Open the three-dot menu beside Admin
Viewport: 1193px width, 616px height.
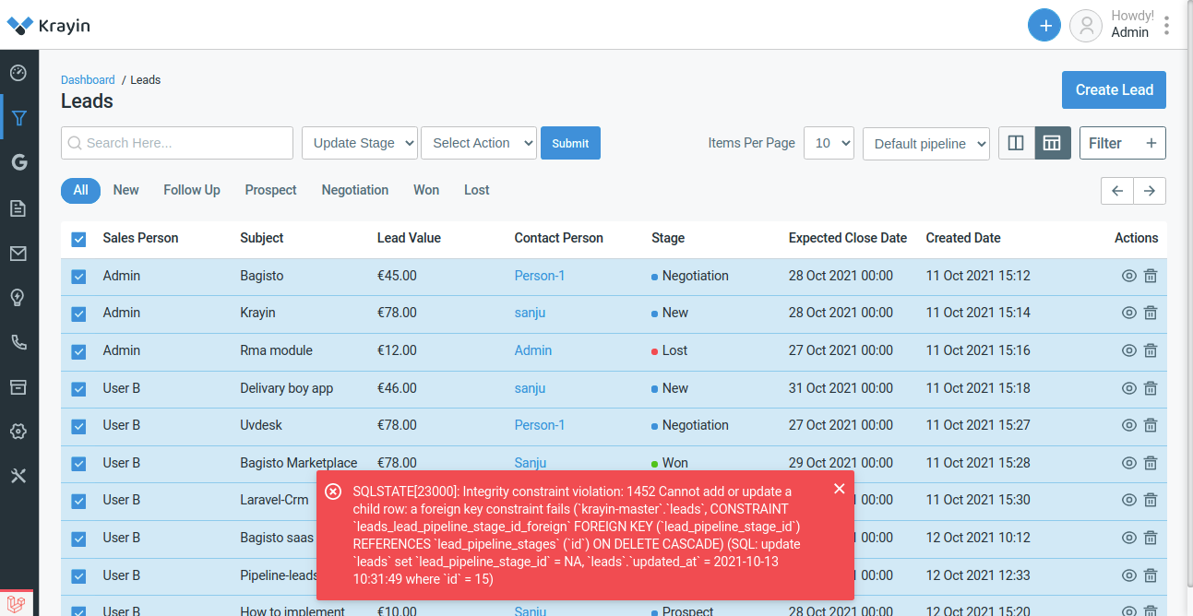coord(1167,25)
